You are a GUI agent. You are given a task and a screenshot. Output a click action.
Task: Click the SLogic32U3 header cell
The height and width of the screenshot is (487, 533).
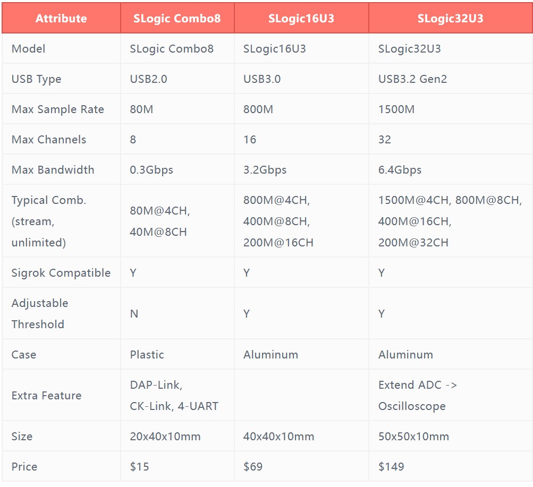coord(451,18)
